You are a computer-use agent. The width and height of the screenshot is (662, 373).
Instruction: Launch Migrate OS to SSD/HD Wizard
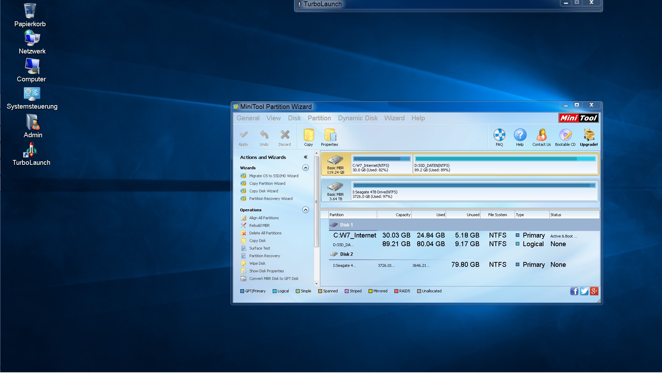click(x=273, y=176)
